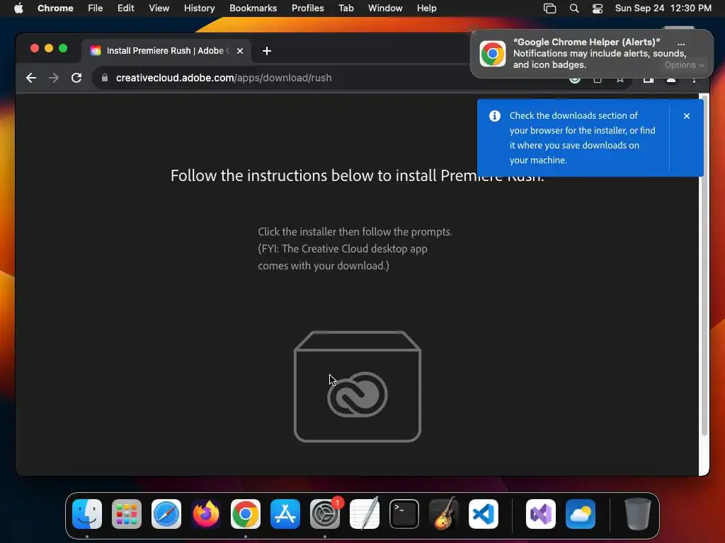725x543 pixels.
Task: Launch Firefox from the Dock
Action: point(206,514)
